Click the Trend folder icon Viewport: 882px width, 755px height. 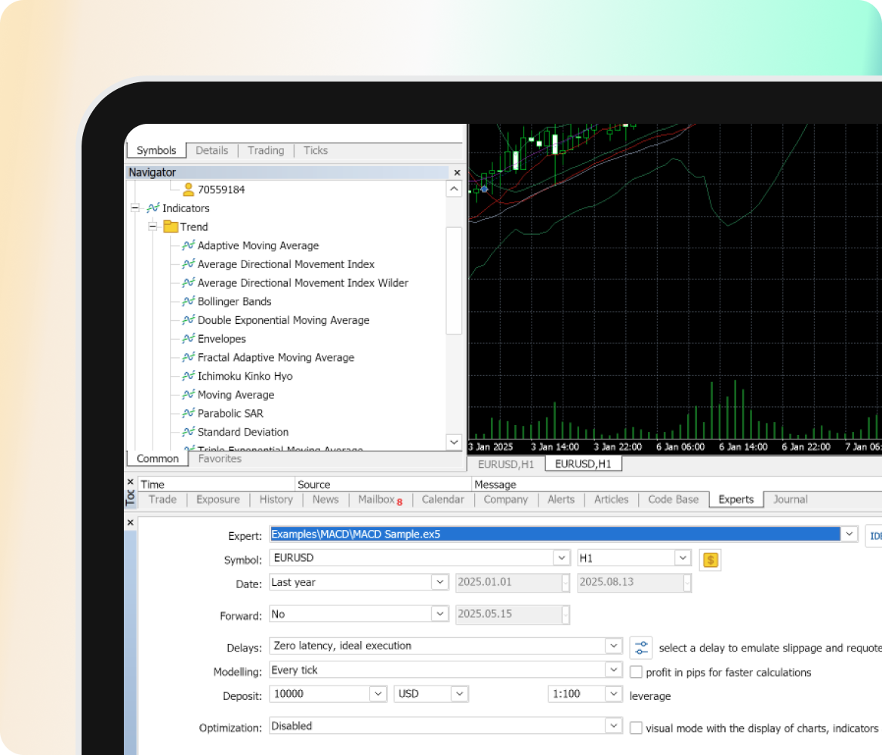171,226
